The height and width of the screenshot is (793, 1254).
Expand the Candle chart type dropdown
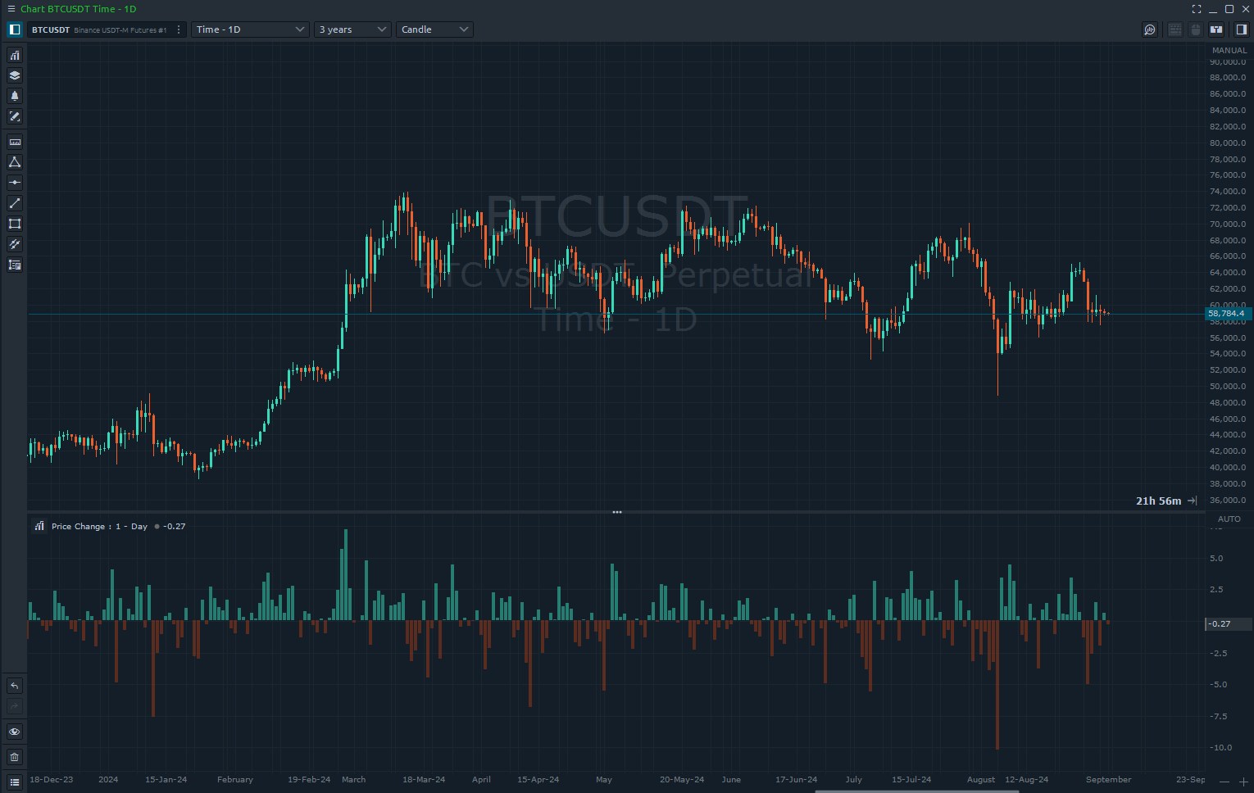pyautogui.click(x=434, y=29)
